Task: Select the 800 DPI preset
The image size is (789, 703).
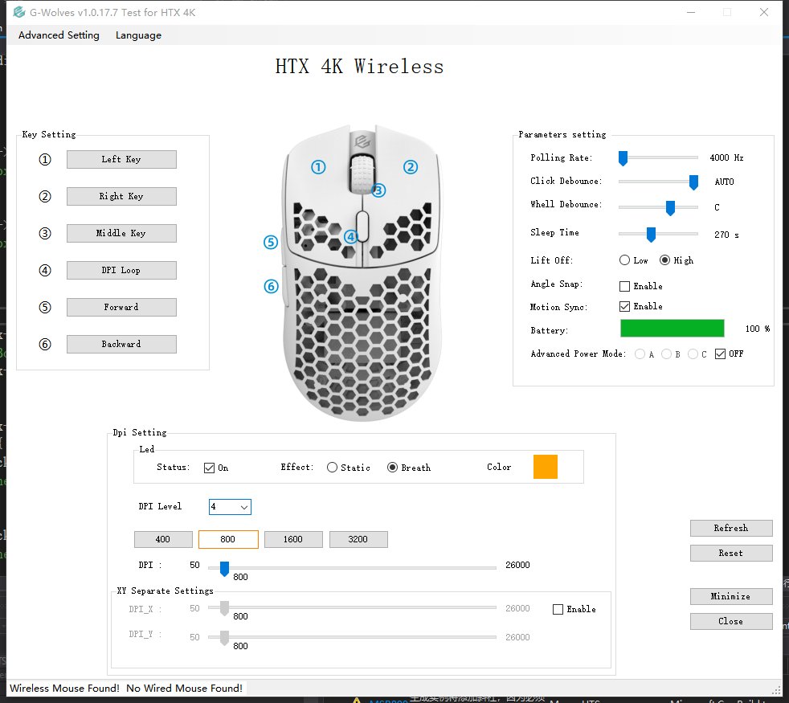Action: click(x=228, y=539)
